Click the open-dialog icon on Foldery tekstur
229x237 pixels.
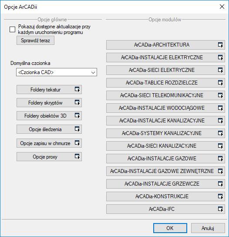pos(77,89)
